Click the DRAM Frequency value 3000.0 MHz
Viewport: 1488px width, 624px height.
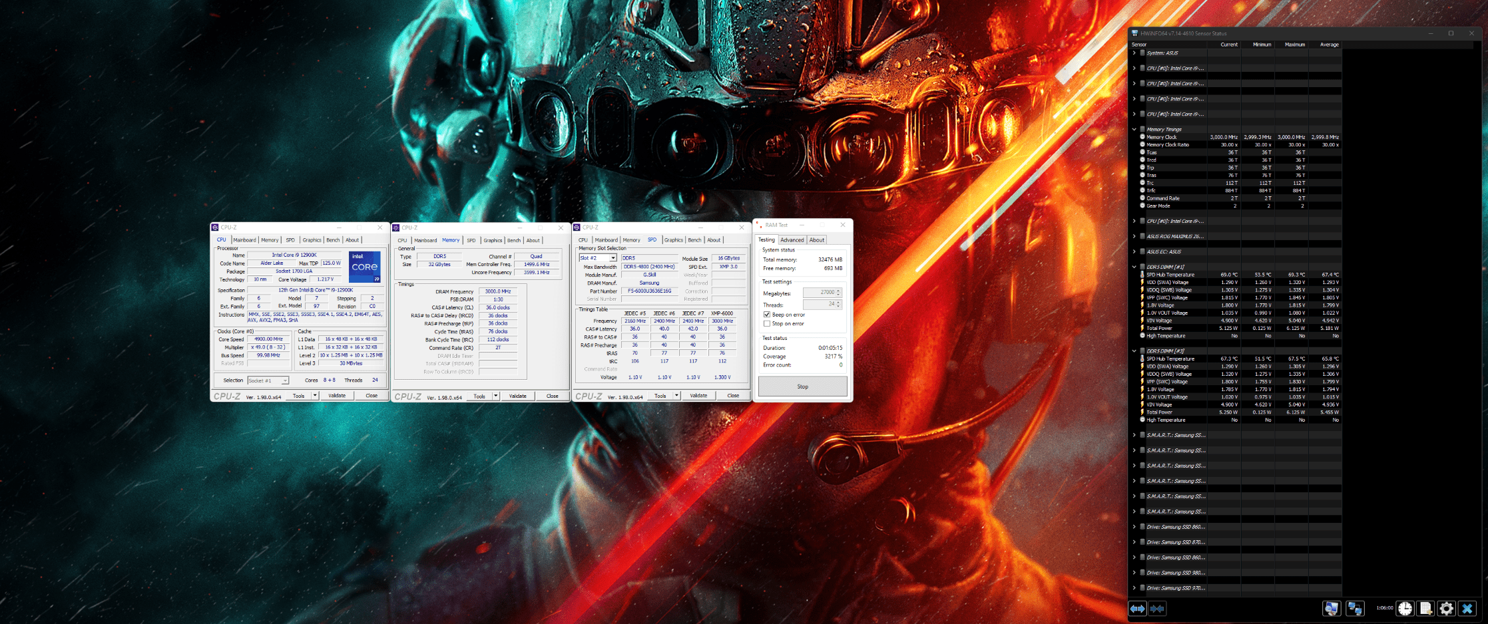pyautogui.click(x=498, y=291)
